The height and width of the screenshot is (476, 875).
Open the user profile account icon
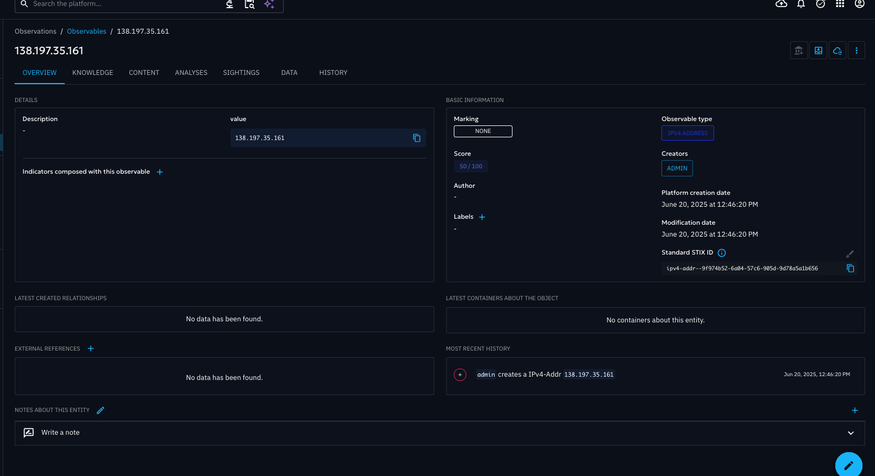860,4
